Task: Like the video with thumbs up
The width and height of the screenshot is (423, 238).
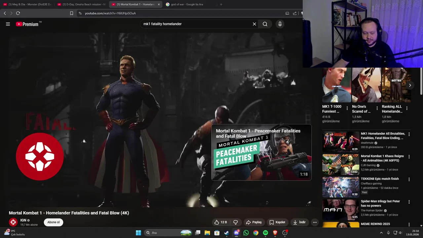Action: (220, 222)
